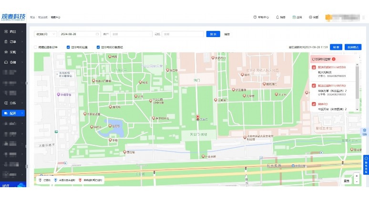Open the bell notification messages
Screen dimensions: 369x200
(280, 17)
